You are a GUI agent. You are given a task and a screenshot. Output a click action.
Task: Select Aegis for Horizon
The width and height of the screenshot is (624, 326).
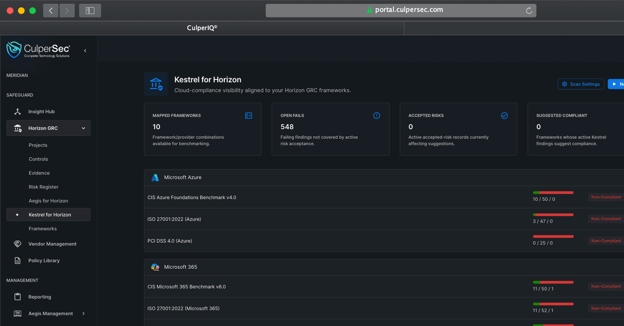49,201
